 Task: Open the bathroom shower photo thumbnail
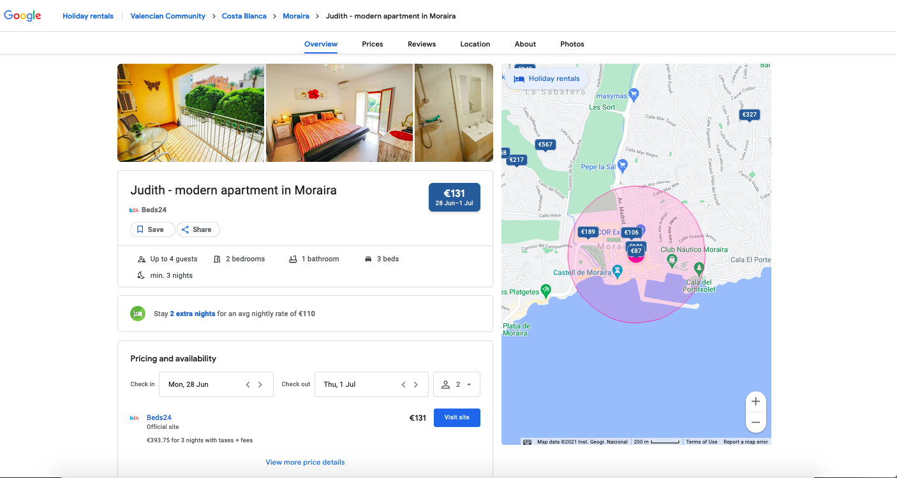[454, 113]
